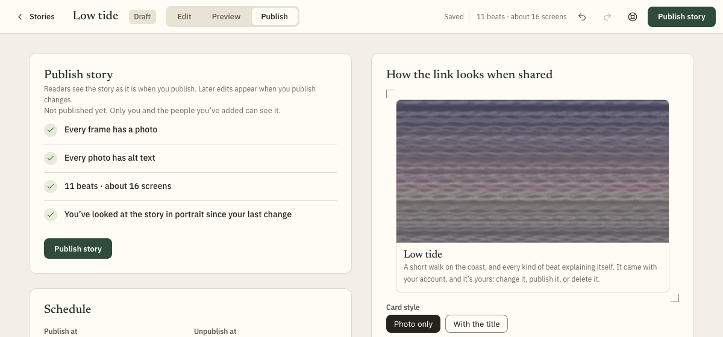Click the share card description text
The width and height of the screenshot is (723, 337).
point(530,273)
